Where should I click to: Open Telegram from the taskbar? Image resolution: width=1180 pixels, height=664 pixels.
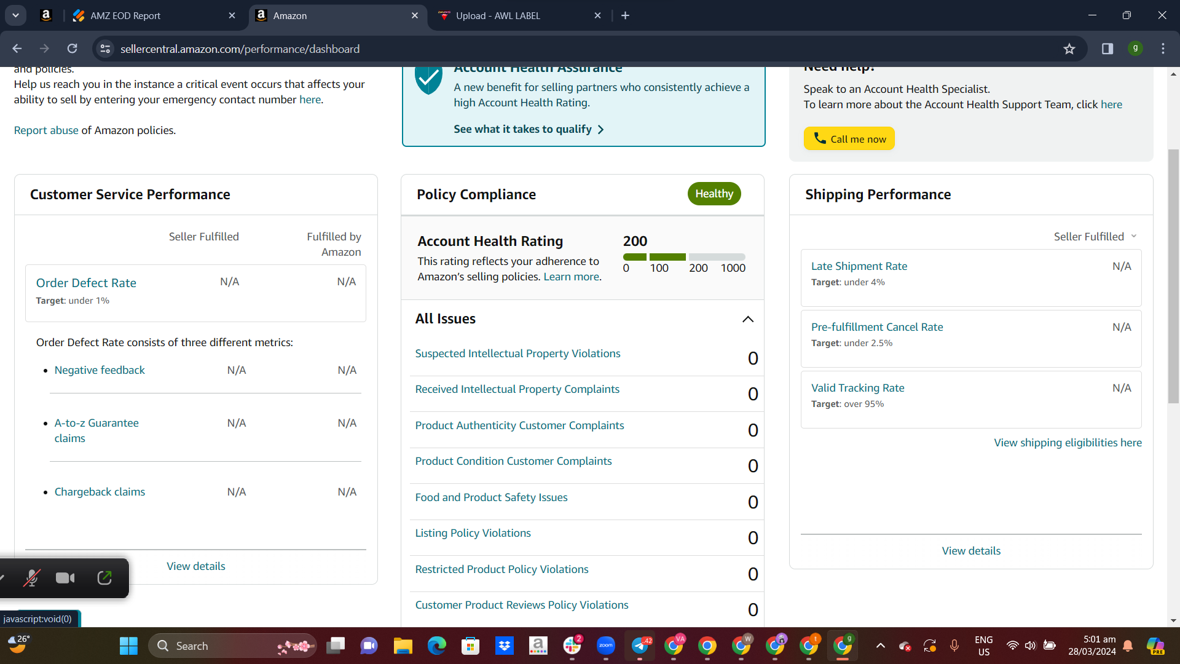640,646
